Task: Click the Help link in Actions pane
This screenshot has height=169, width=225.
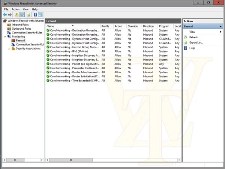Action: (192, 48)
